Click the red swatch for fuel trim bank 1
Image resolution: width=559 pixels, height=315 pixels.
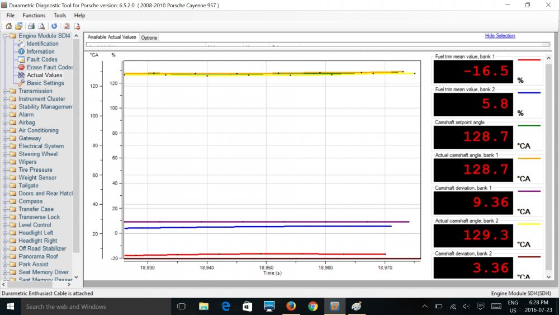click(529, 59)
